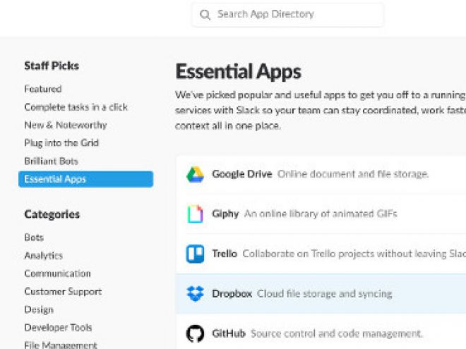Screen dimensions: 466x349
Task: Click the Trello app icon
Action: click(x=195, y=254)
